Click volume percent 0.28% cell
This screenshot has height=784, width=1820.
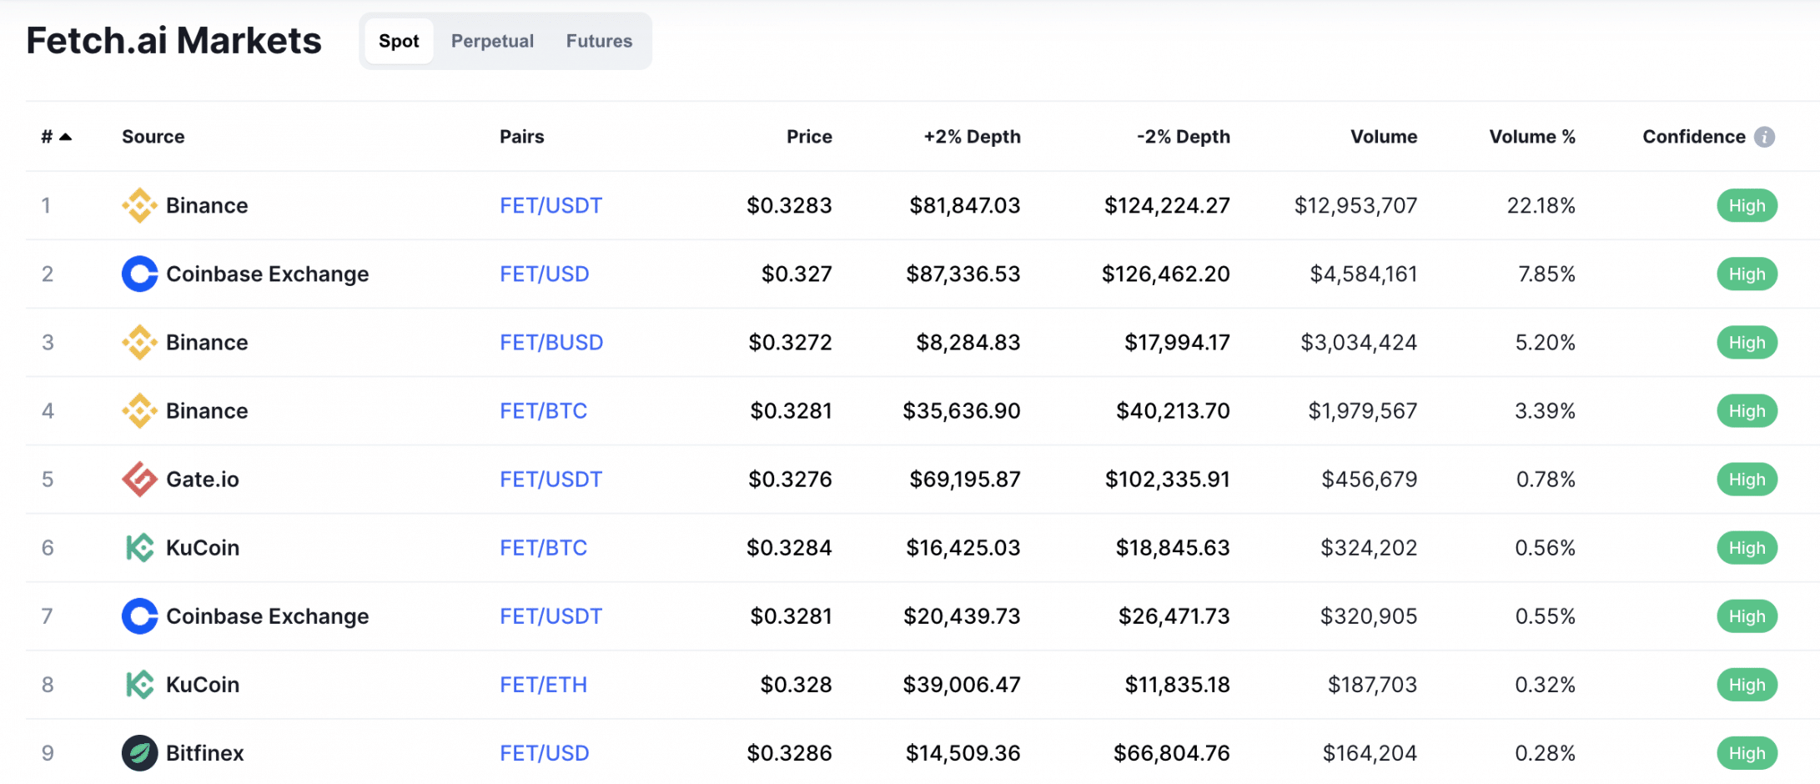pyautogui.click(x=1546, y=752)
